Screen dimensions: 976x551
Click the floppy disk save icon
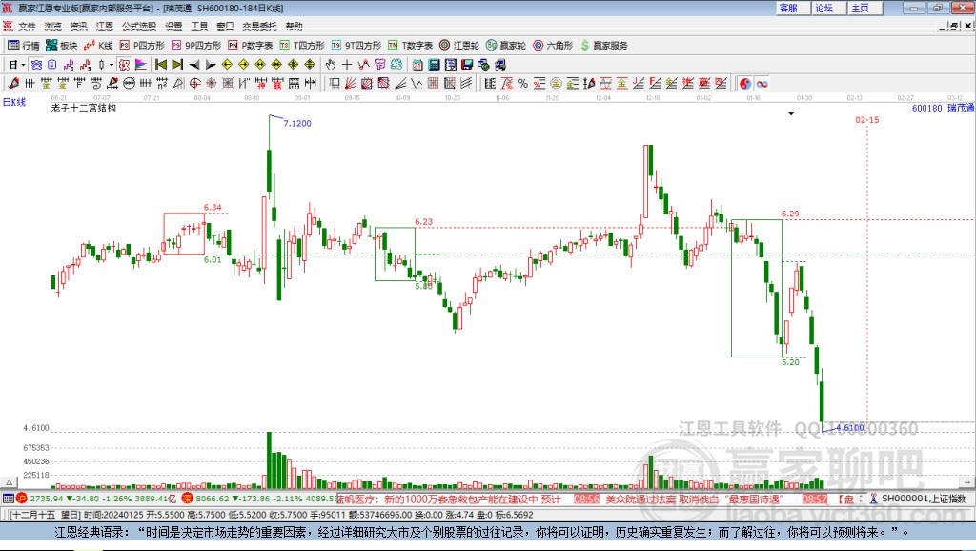(x=467, y=65)
